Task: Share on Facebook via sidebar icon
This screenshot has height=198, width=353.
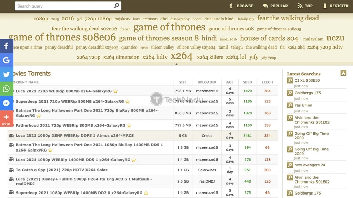Action: click(6, 46)
